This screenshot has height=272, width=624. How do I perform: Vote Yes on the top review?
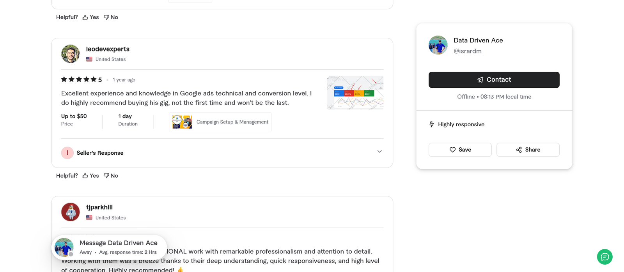[91, 17]
